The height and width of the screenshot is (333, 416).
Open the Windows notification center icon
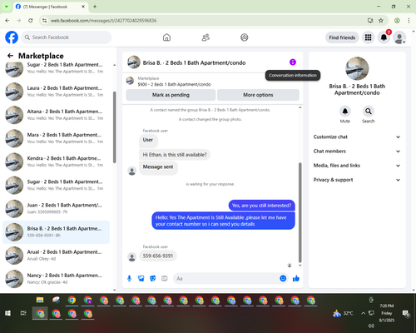[406, 313]
